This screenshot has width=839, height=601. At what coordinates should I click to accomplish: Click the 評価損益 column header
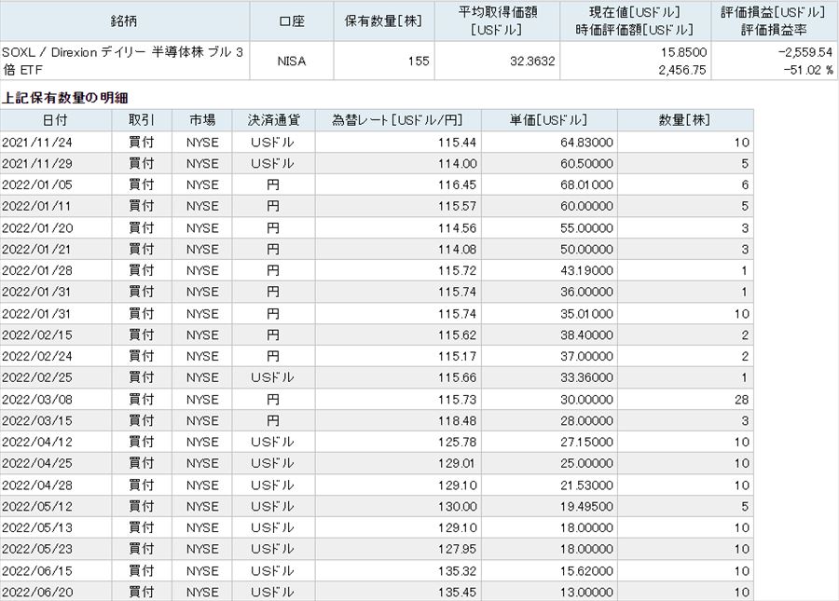pos(774,20)
